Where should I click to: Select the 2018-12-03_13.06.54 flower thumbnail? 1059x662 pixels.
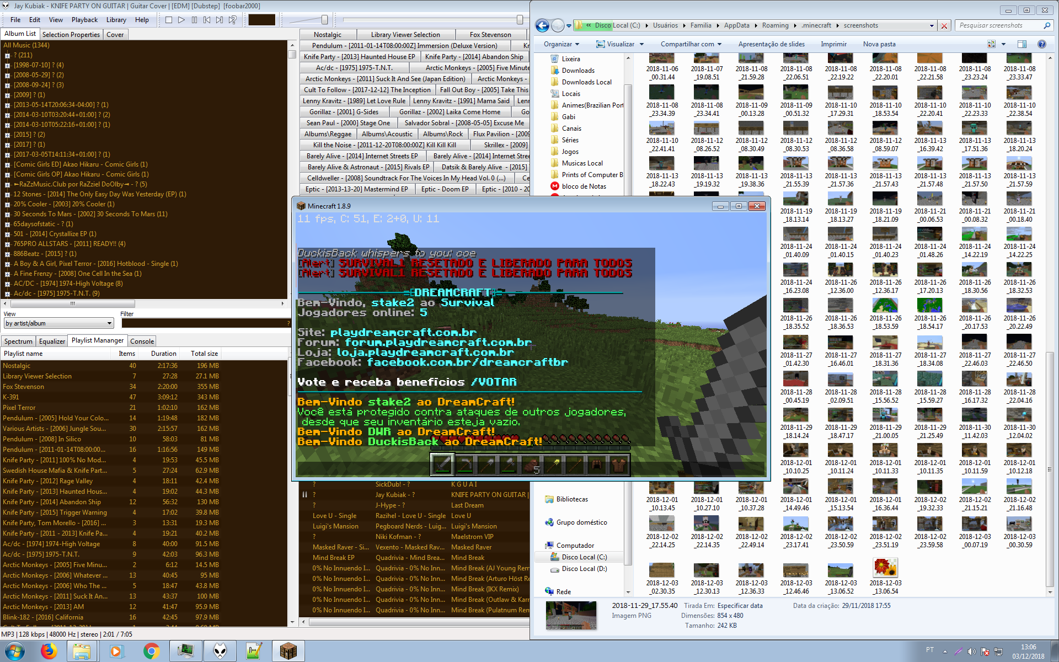(885, 568)
